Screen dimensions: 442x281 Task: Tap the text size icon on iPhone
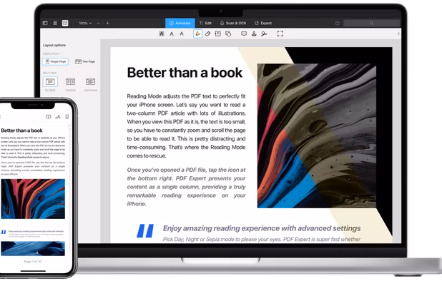[x=58, y=117]
